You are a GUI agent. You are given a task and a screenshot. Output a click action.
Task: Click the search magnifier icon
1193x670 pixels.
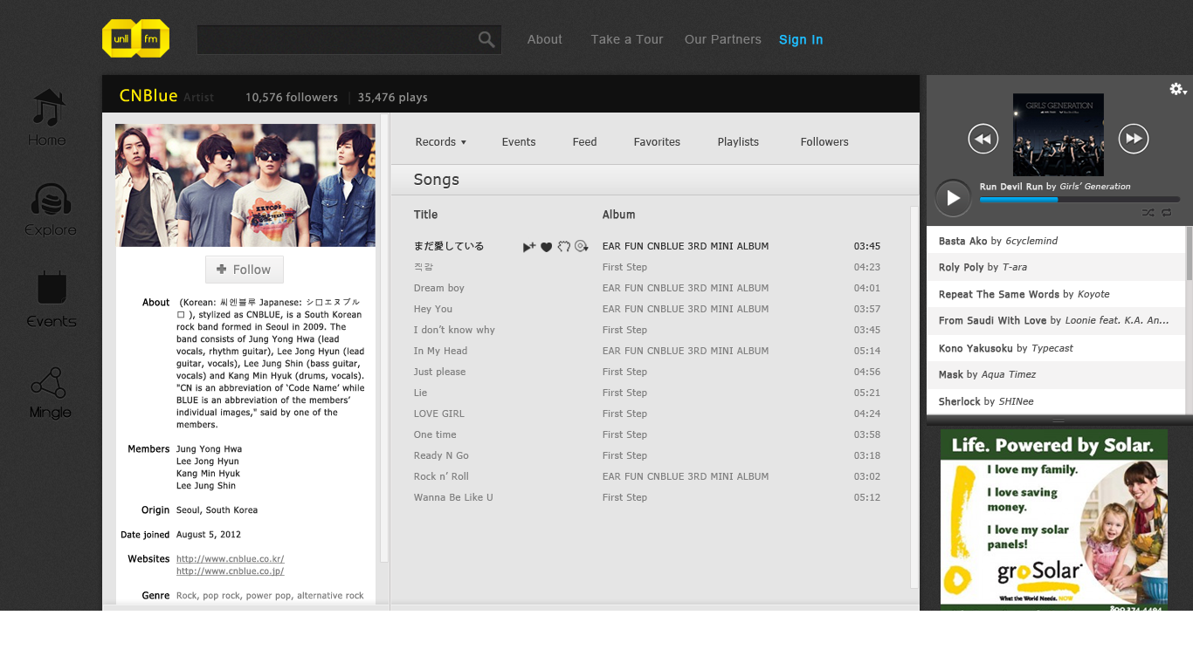tap(486, 39)
